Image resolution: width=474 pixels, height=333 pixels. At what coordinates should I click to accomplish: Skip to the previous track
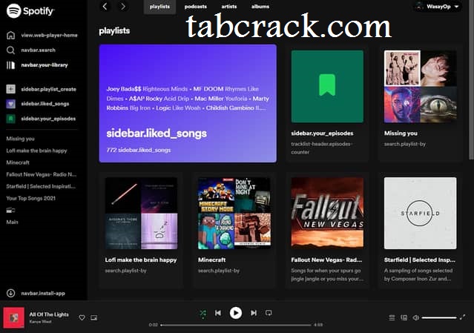[218, 313]
